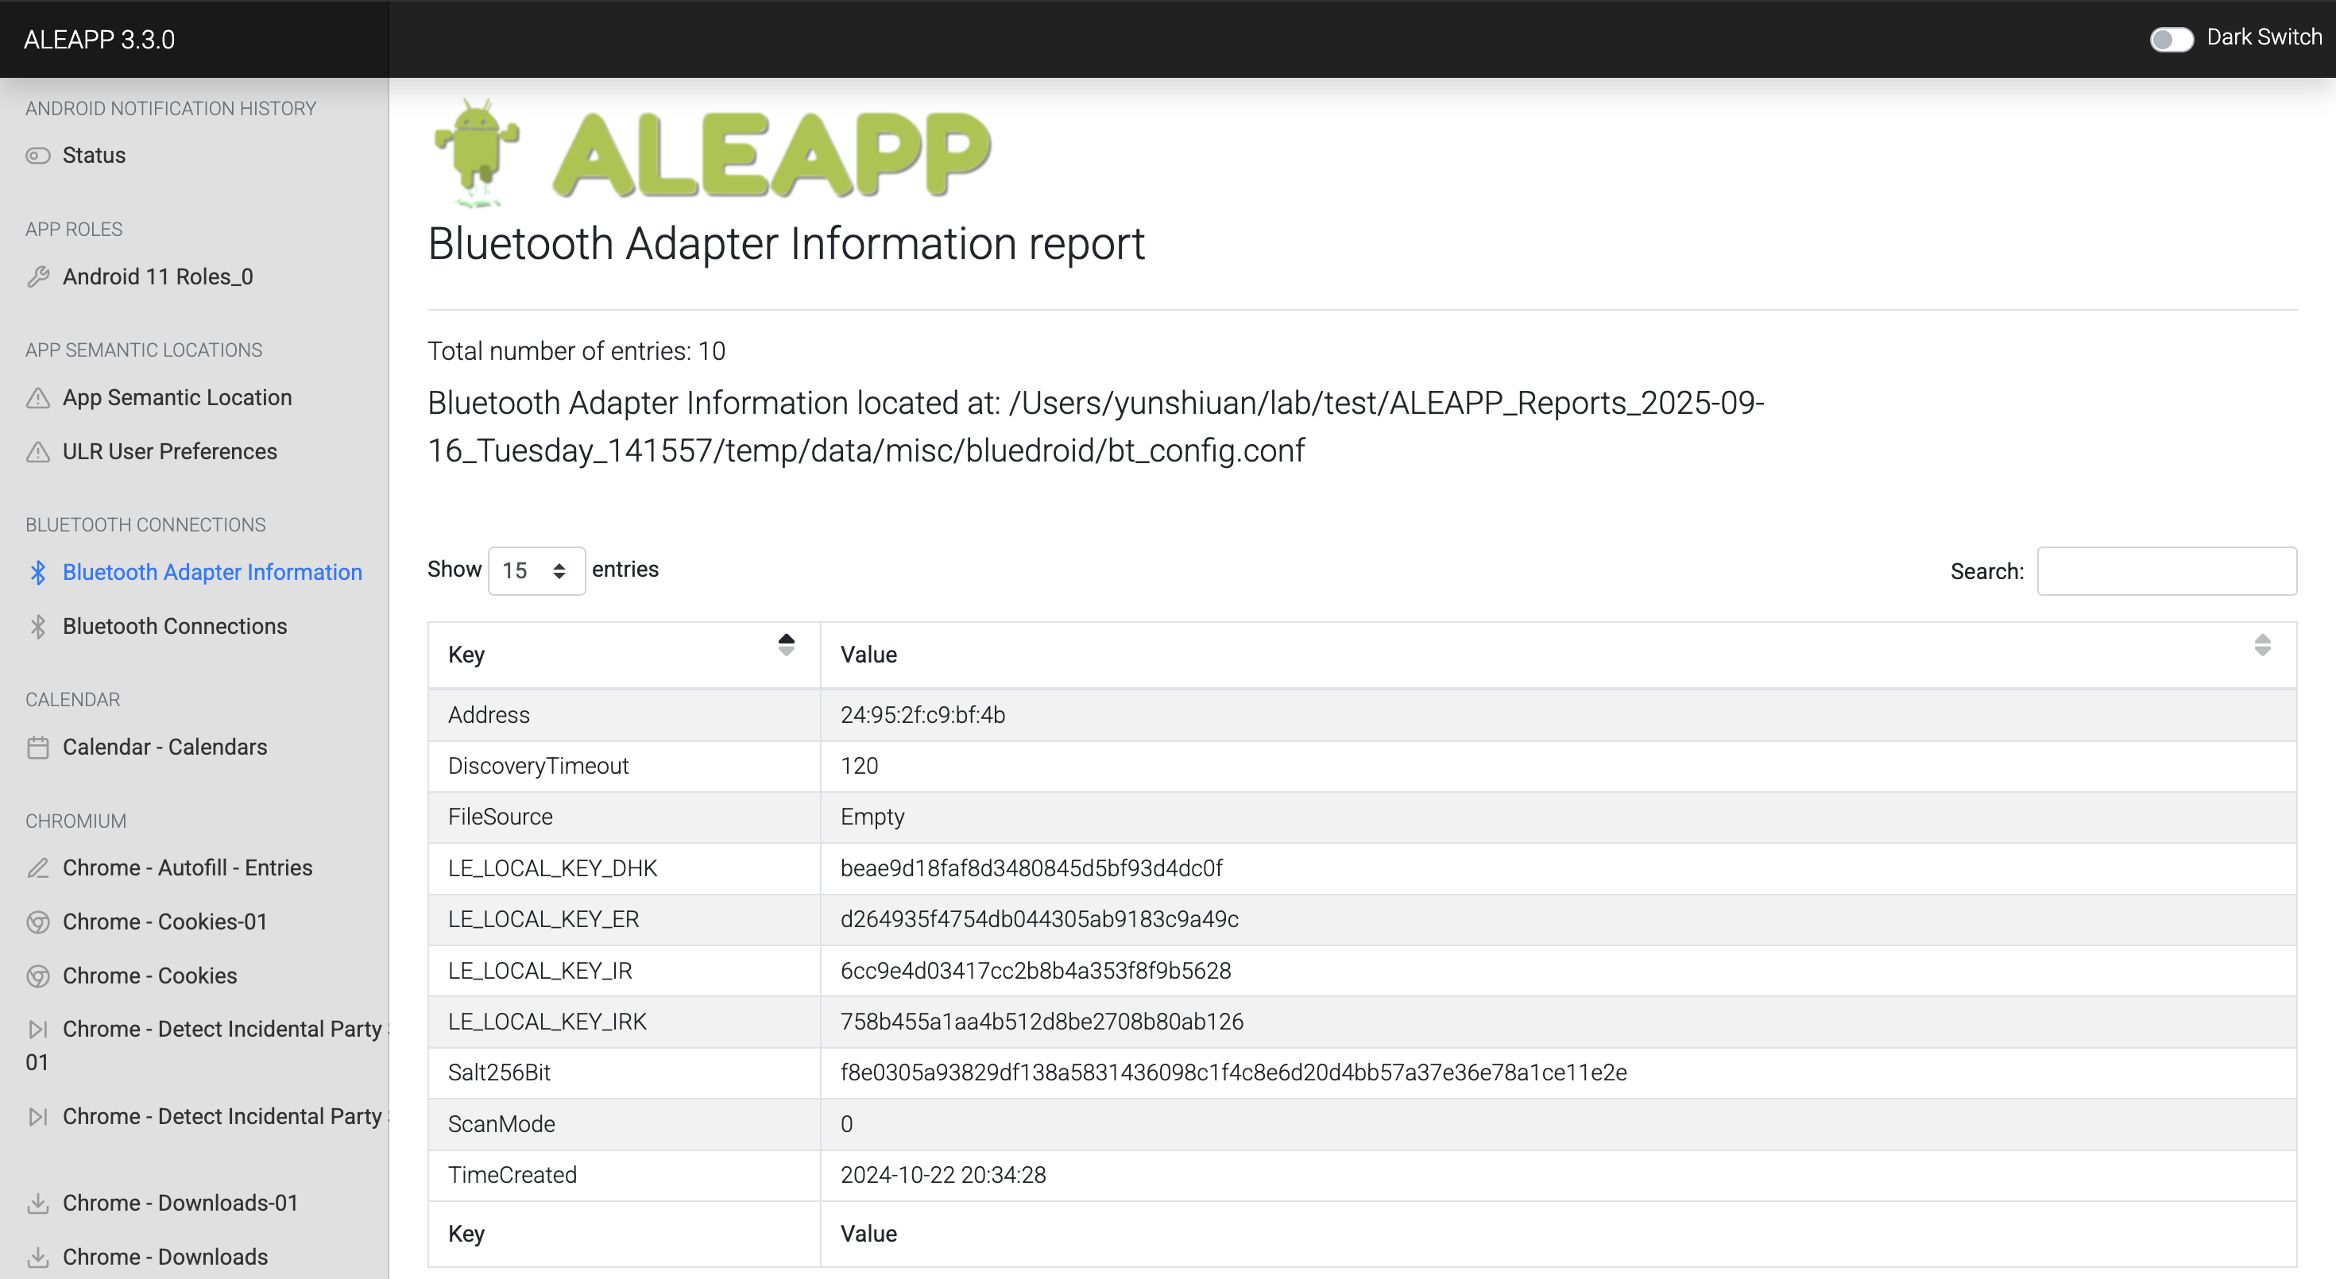
Task: Click the Address value 24:95:2f:c9:bf:4b
Action: [x=922, y=714]
